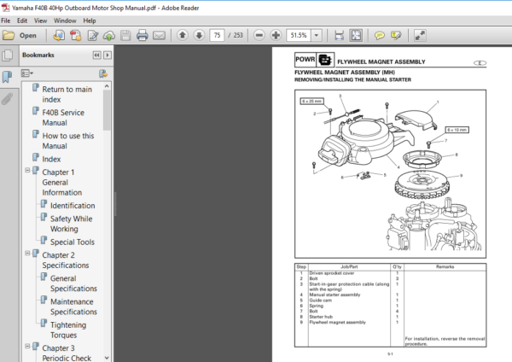Open the View menu

point(40,20)
